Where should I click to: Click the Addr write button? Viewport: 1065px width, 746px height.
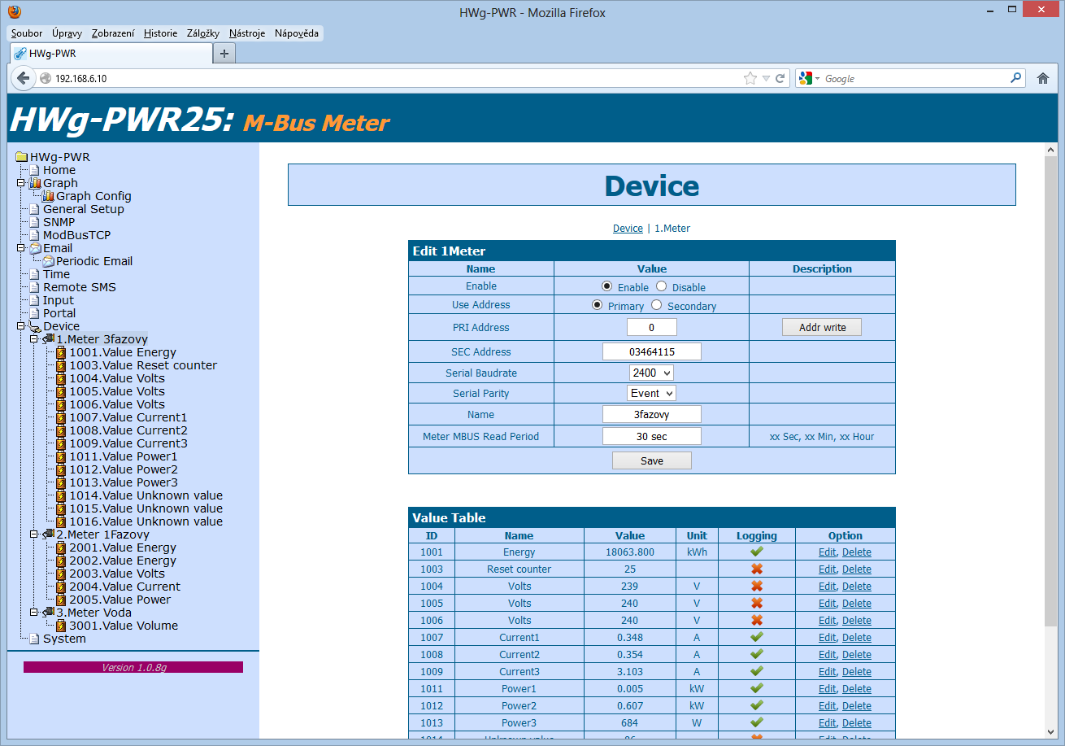822,327
